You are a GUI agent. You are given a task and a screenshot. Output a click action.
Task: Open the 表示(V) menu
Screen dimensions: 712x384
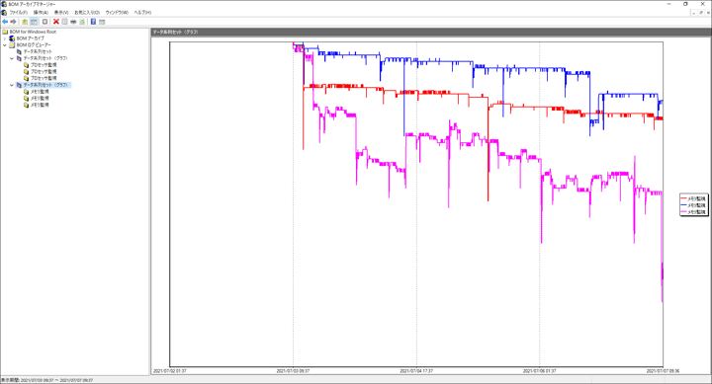tap(61, 13)
